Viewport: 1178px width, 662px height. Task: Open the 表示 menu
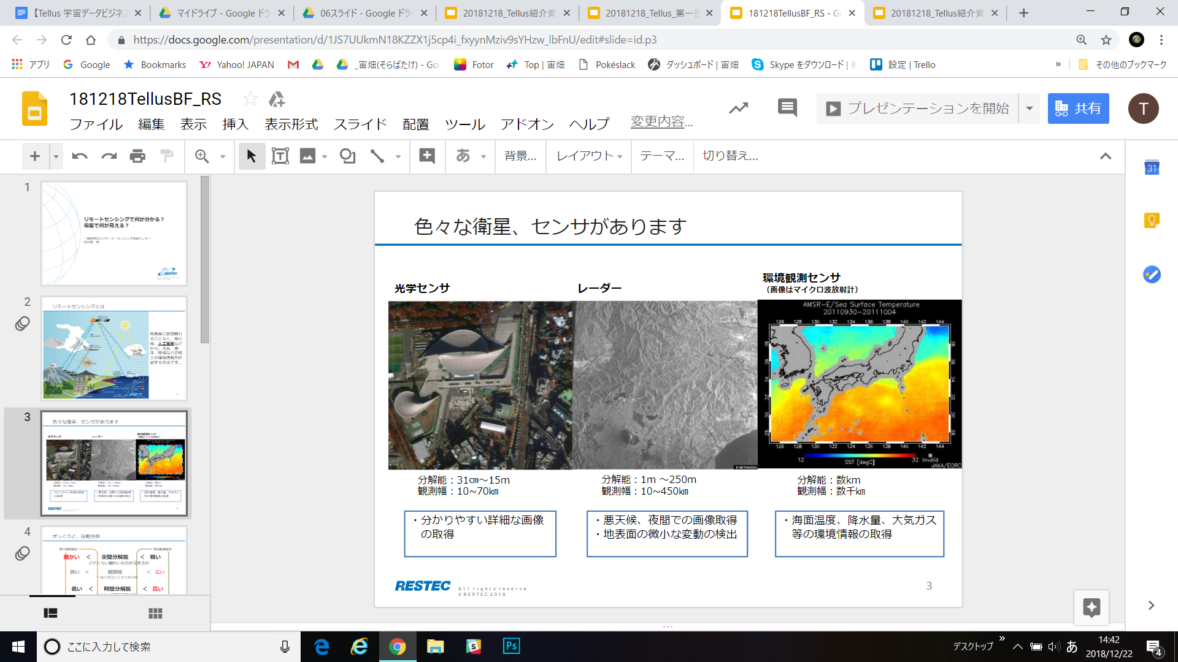193,124
